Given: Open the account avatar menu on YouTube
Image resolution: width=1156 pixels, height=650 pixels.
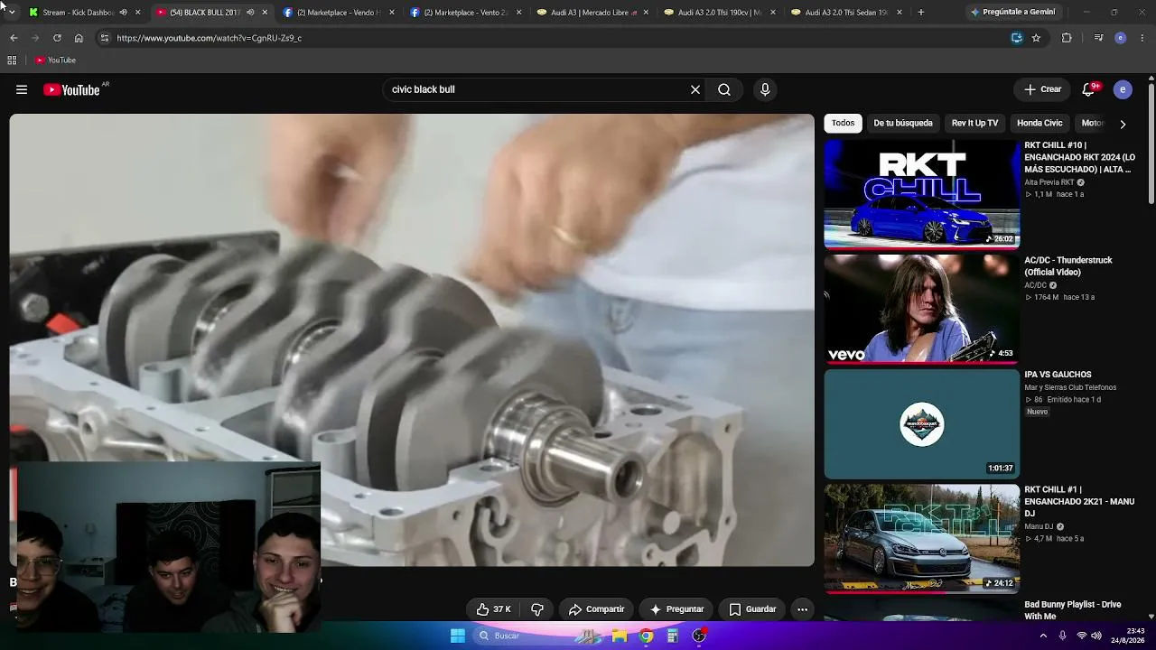Looking at the screenshot, I should point(1123,89).
